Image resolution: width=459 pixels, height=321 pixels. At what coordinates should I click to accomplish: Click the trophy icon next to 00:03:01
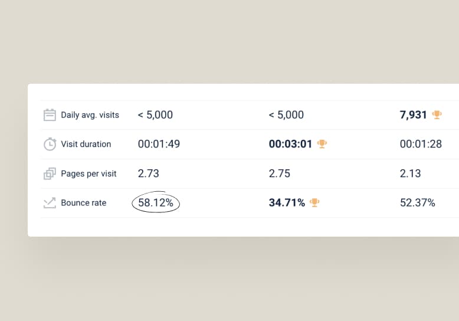[322, 144]
